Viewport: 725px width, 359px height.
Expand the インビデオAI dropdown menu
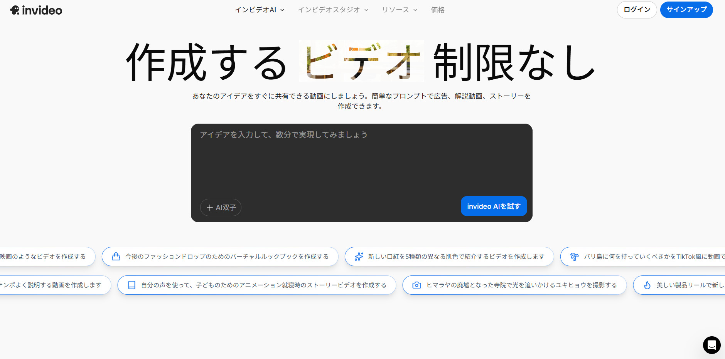tap(260, 10)
